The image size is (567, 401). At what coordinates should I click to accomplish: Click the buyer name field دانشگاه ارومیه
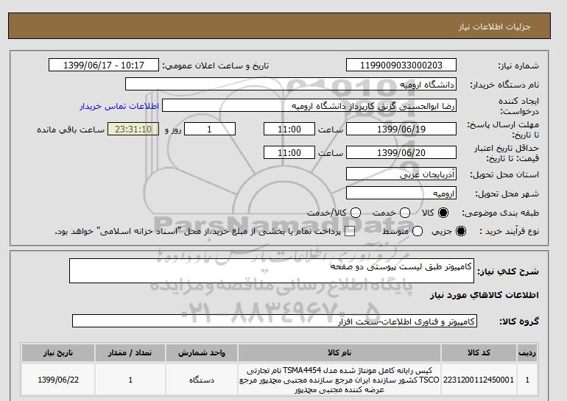click(x=291, y=84)
